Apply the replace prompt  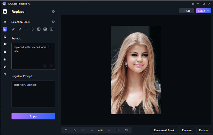[33, 116]
